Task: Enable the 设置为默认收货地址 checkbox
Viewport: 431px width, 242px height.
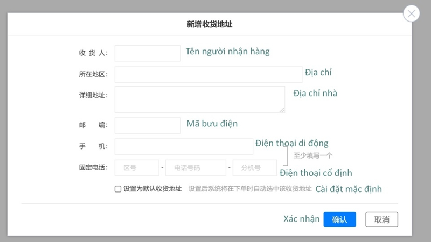Action: (x=118, y=189)
